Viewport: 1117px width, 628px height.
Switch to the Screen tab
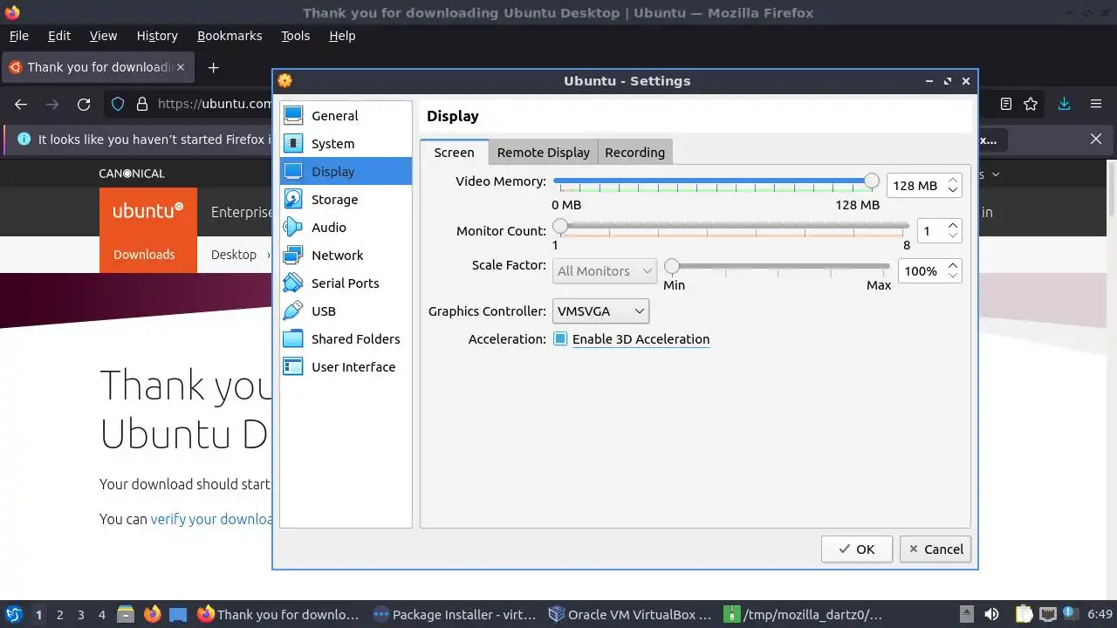pos(455,153)
